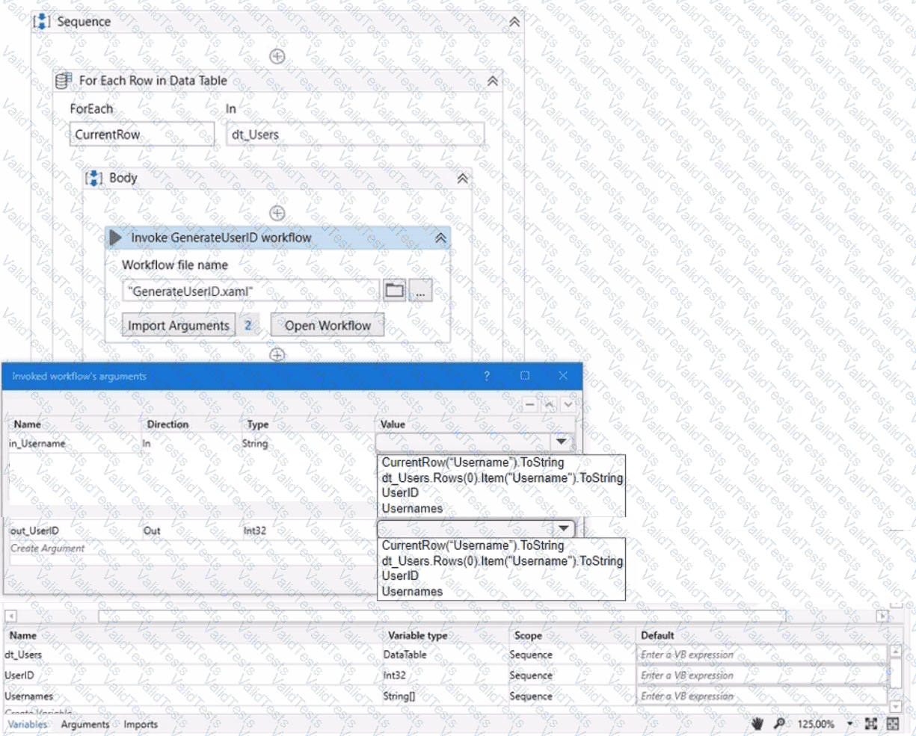Click the magnifier zoom icon in status bar
This screenshot has height=736, width=916.
click(779, 723)
